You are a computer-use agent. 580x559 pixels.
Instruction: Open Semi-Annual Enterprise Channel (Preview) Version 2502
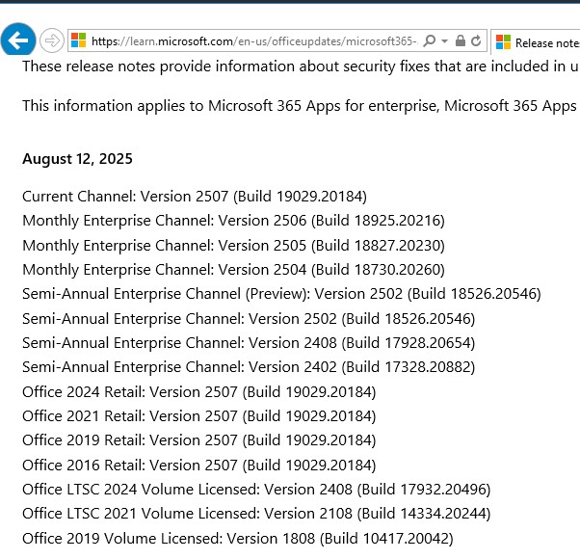(281, 294)
